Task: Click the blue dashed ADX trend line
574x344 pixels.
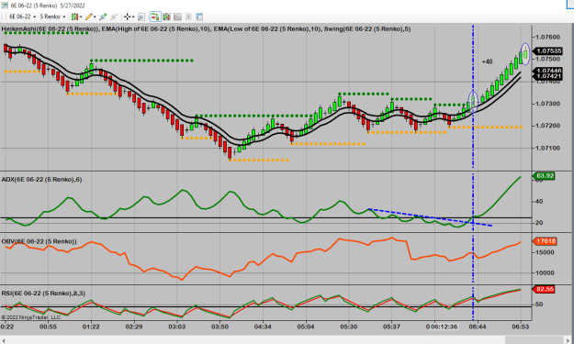Action: tap(430, 217)
